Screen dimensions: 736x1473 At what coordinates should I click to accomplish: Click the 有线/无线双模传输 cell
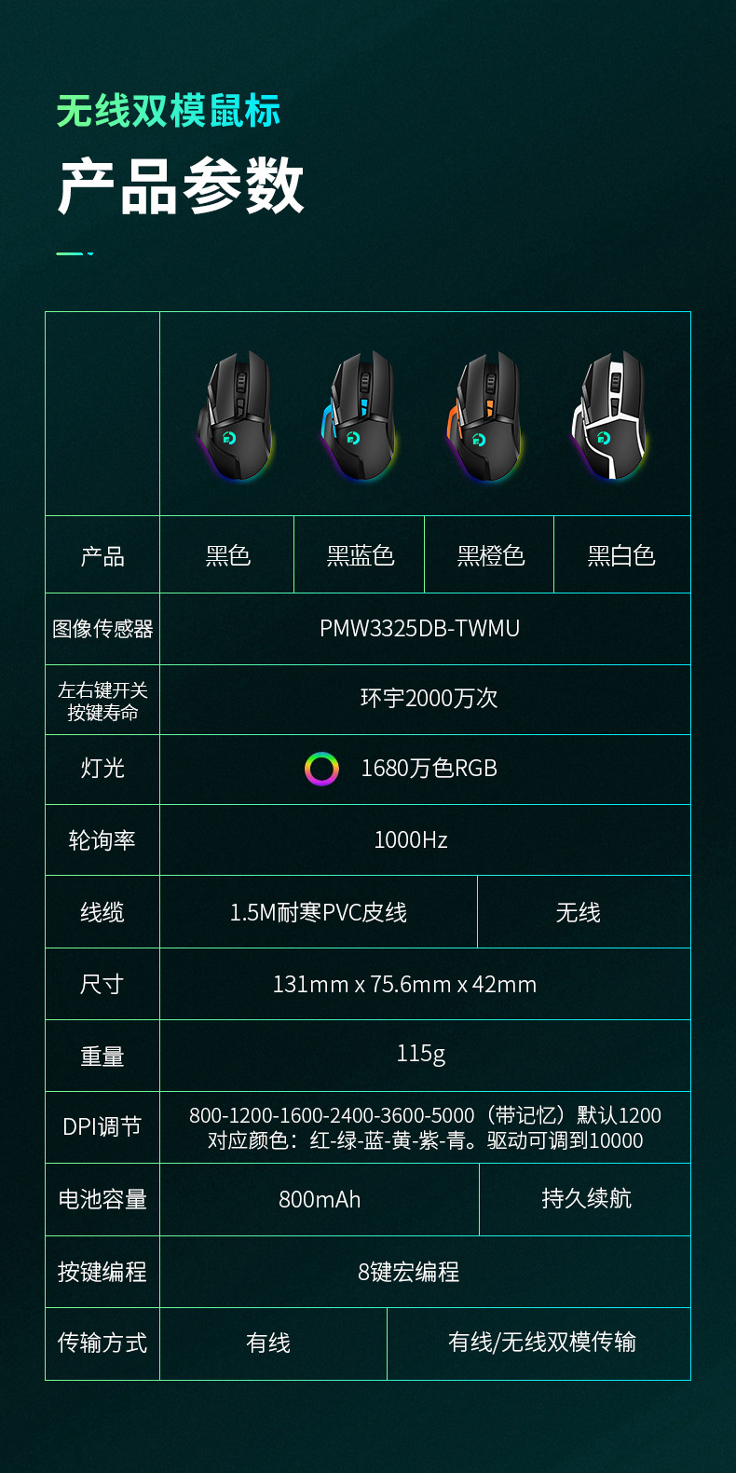(539, 1343)
